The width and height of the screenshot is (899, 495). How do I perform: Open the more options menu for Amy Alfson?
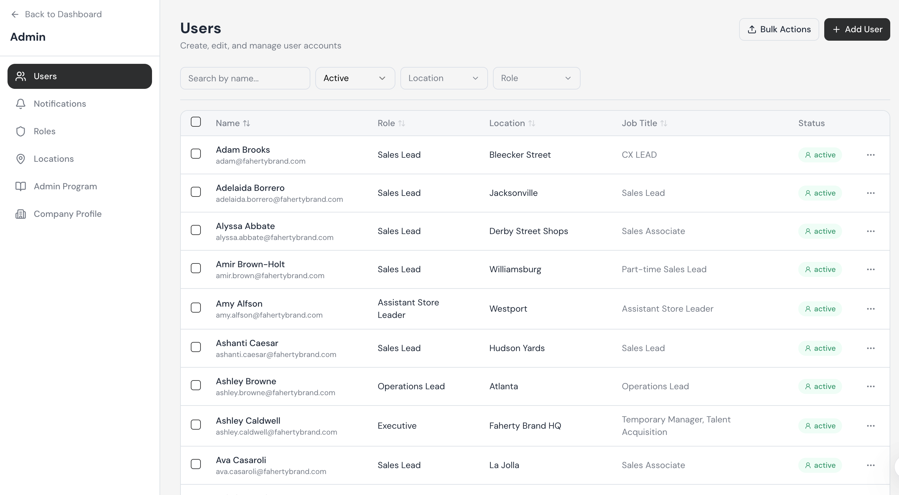click(x=871, y=309)
